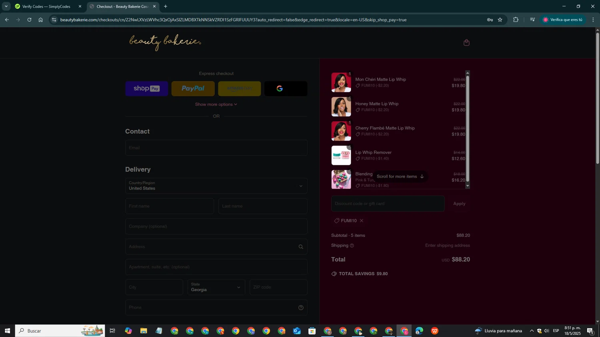Click the order list scrollbar up arrow
Image resolution: width=600 pixels, height=337 pixels.
click(468, 73)
